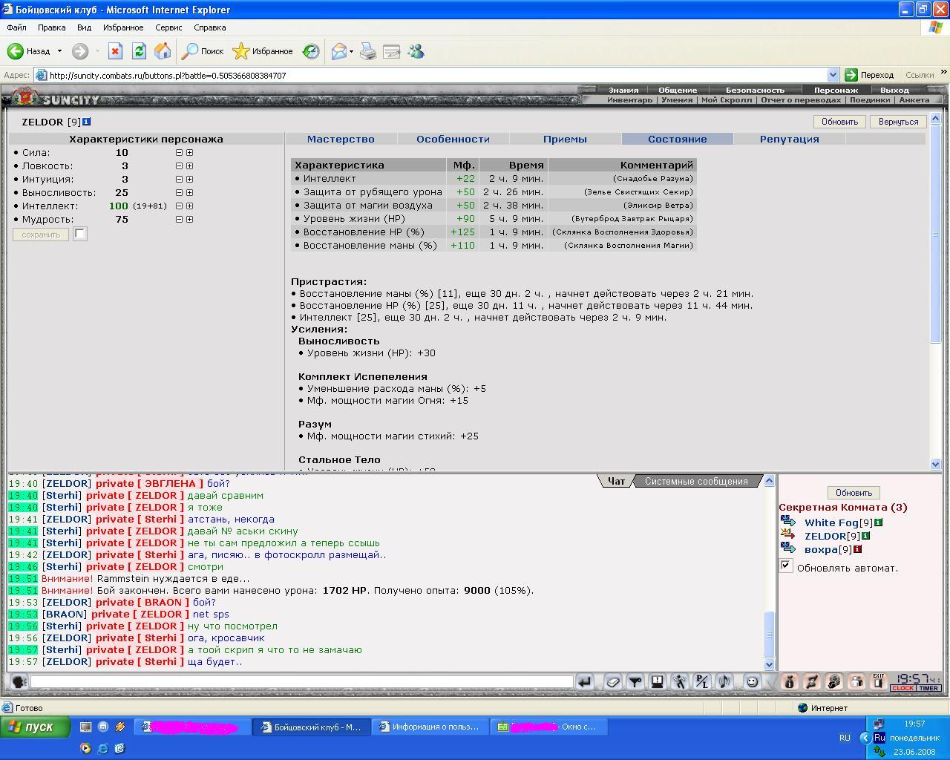Increase Сила stat with plus box
Screen dimensions: 950x760
click(189, 153)
